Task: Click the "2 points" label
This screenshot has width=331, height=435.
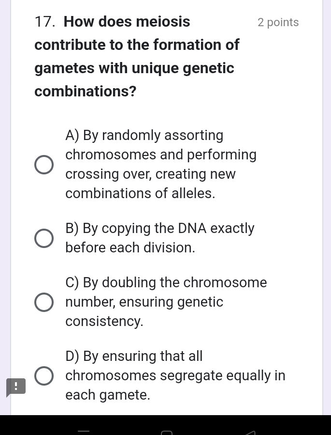Action: (x=278, y=22)
